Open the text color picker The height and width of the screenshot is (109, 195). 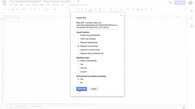90,9
